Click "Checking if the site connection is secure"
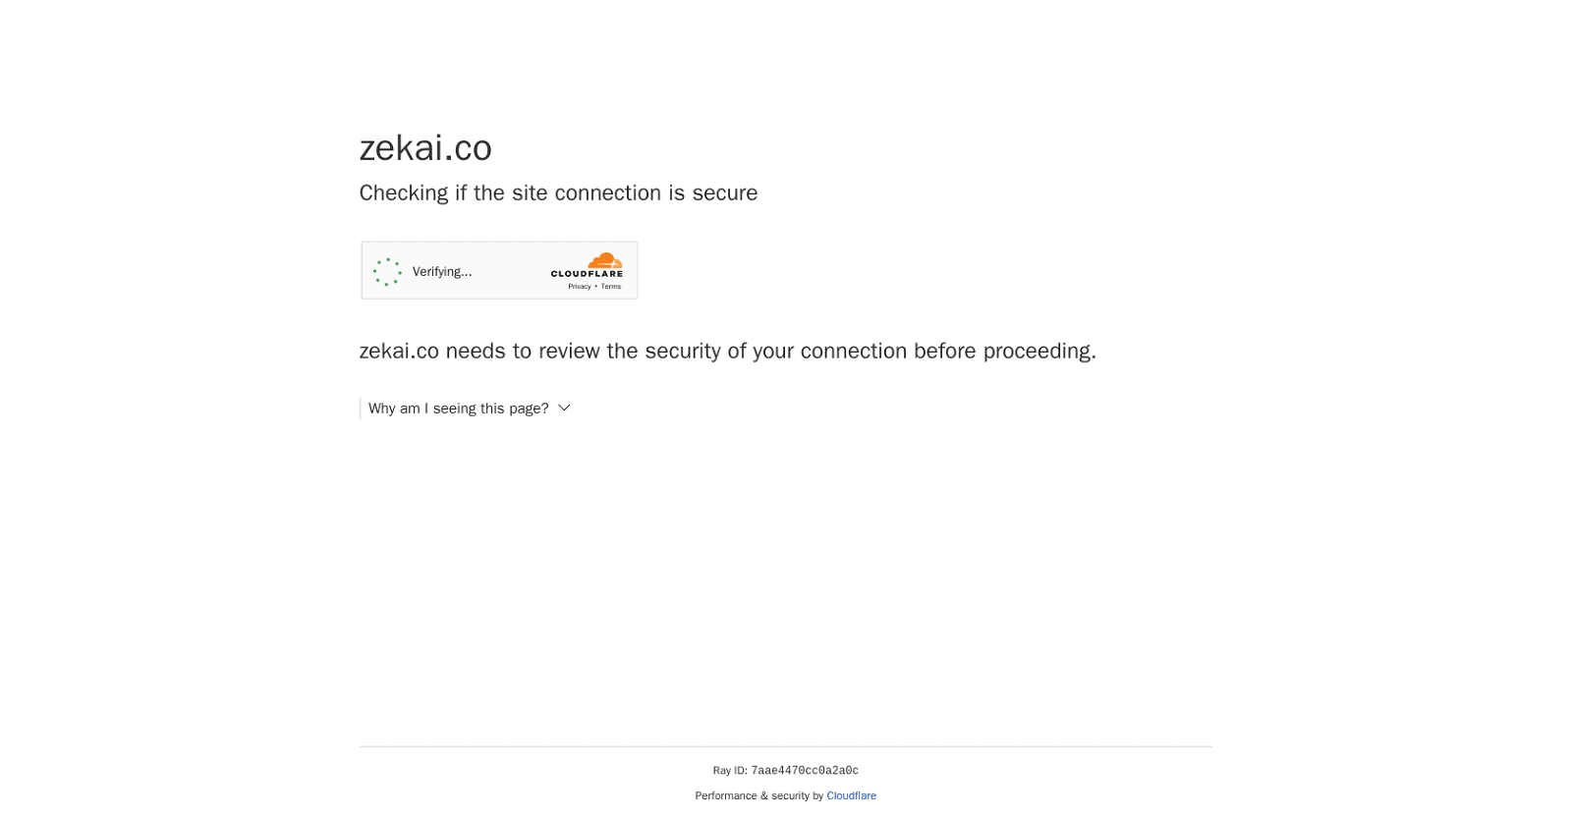Viewport: 1572px width, 819px height. pyautogui.click(x=558, y=193)
